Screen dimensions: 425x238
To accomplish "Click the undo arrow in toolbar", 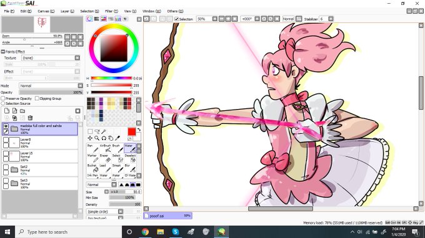I will [146, 19].
